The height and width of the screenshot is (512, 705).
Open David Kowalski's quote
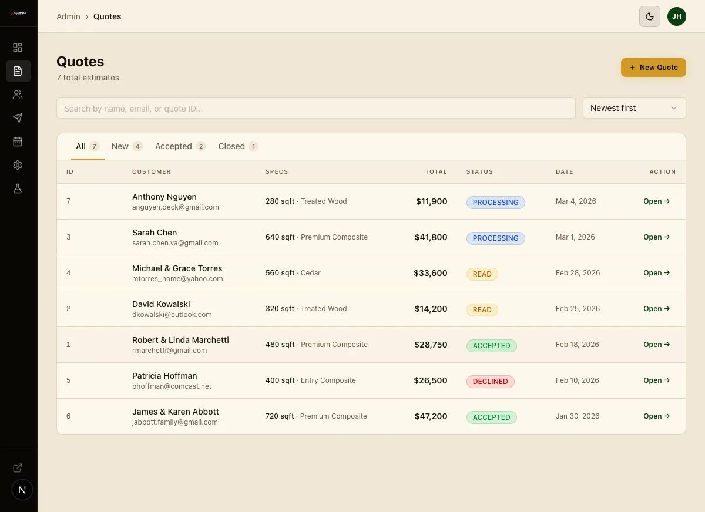[657, 309]
